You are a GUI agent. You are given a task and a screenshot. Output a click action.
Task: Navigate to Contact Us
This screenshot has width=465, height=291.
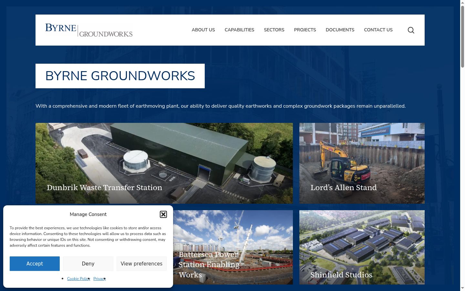(378, 30)
